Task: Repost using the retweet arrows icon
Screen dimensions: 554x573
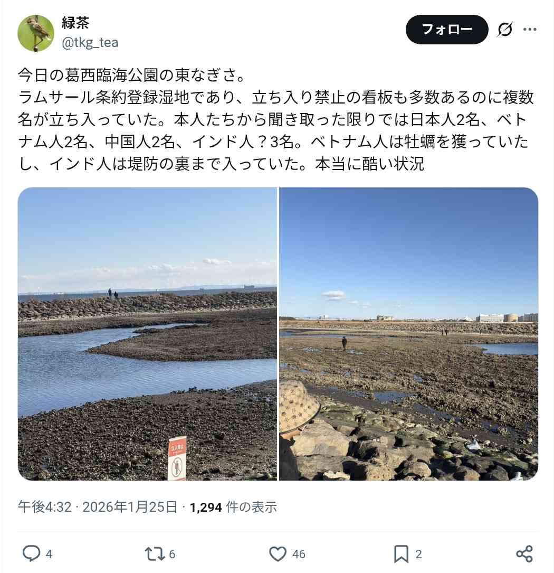Action: [154, 553]
